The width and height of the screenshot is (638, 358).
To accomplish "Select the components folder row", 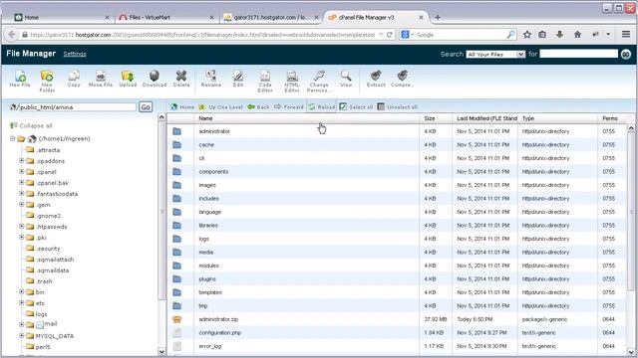I will click(x=397, y=172).
